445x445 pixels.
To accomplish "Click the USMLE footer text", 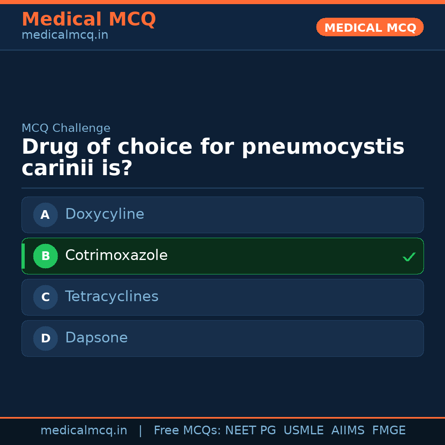I will click(303, 431).
